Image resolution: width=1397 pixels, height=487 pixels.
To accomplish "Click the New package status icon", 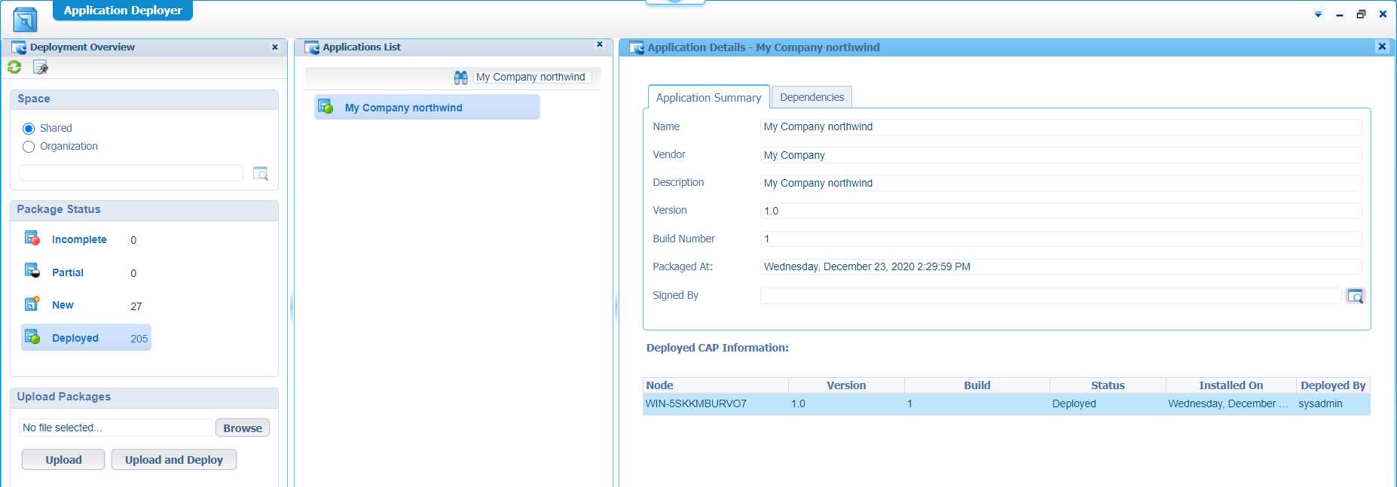I will 32,304.
